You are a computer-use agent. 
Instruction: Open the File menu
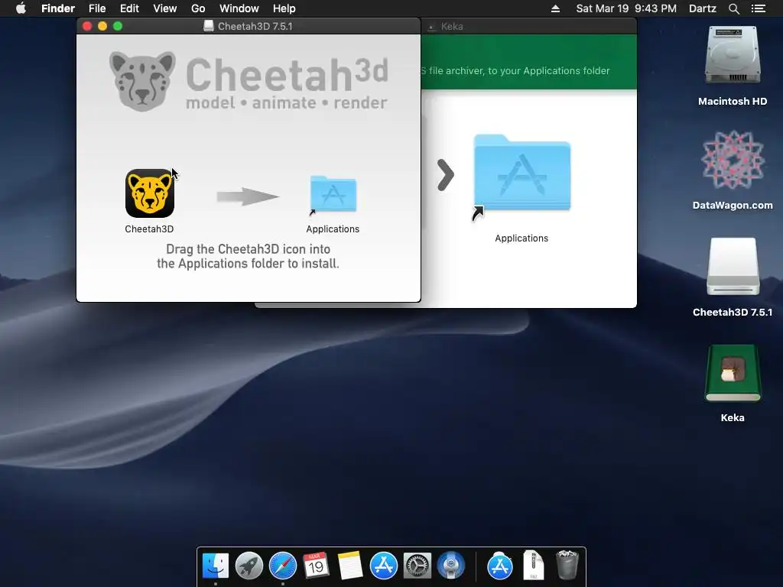tap(97, 8)
